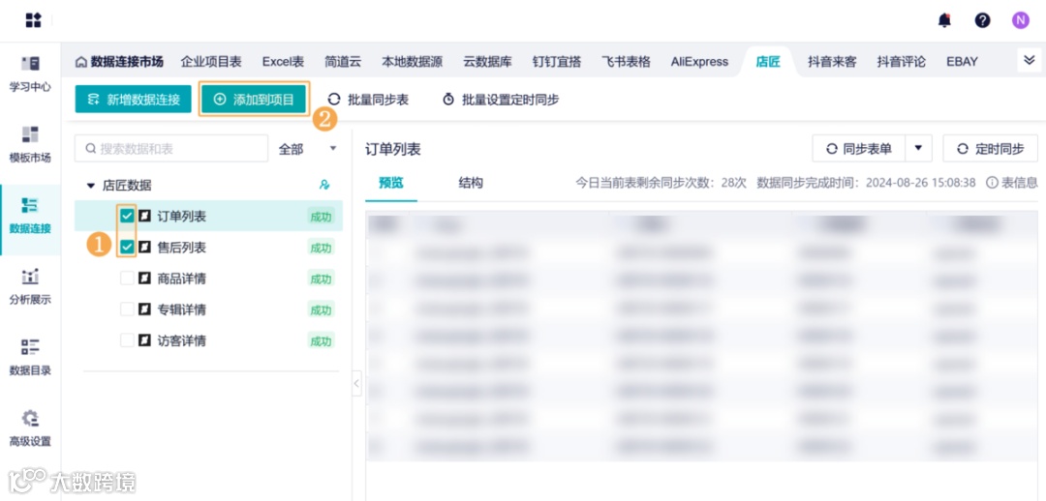Click the 数据同步完成时间 timestamp text
Viewport: 1046px width, 501px height.
coord(866,183)
